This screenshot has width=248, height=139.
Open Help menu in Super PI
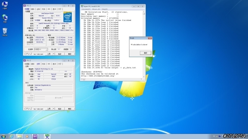tap(105, 9)
